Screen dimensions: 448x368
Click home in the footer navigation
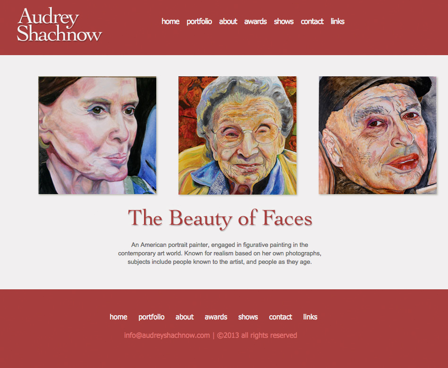[x=118, y=317]
